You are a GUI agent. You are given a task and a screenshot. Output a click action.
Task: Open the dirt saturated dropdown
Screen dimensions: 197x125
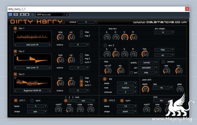click(x=148, y=68)
